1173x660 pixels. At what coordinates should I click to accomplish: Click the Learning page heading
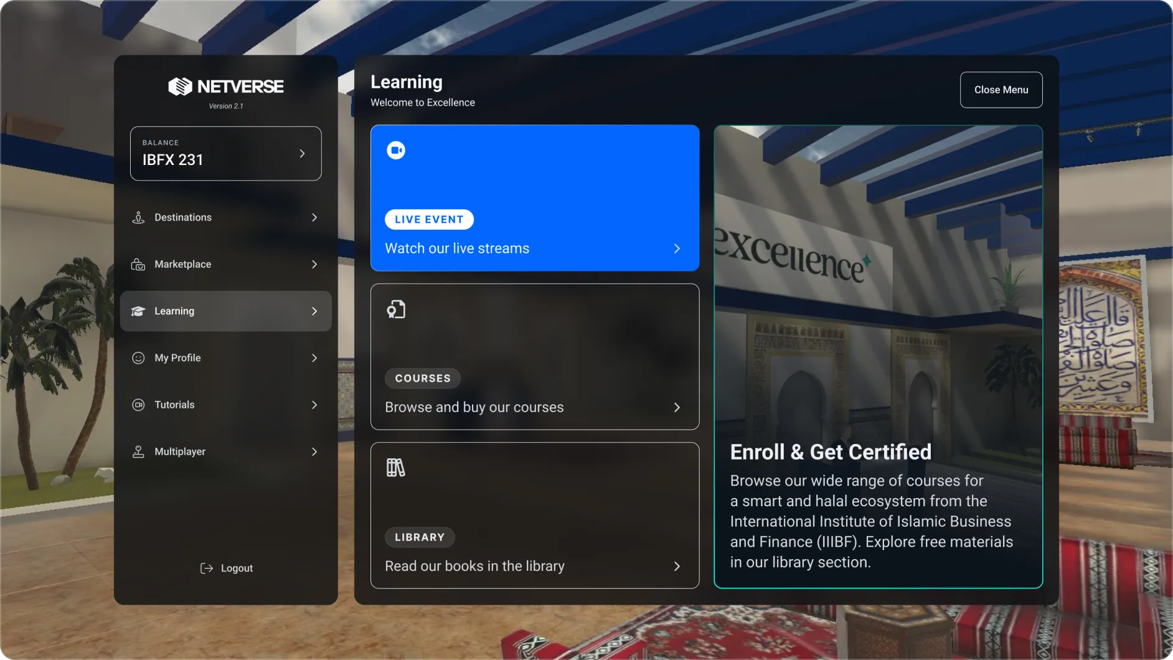pyautogui.click(x=407, y=82)
